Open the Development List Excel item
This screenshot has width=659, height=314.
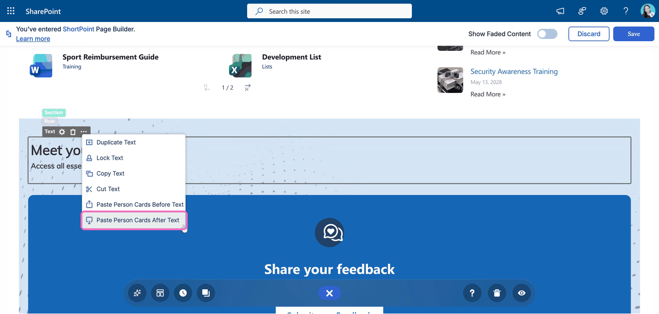click(292, 57)
